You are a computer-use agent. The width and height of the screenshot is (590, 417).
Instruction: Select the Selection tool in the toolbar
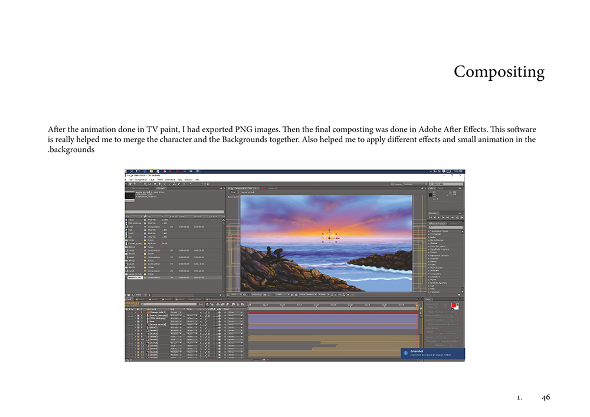click(126, 183)
